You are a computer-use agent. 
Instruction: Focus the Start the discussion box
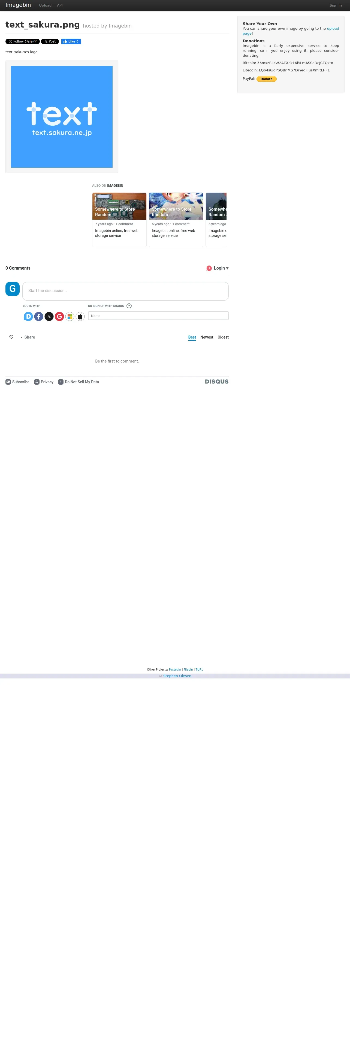pyautogui.click(x=125, y=291)
